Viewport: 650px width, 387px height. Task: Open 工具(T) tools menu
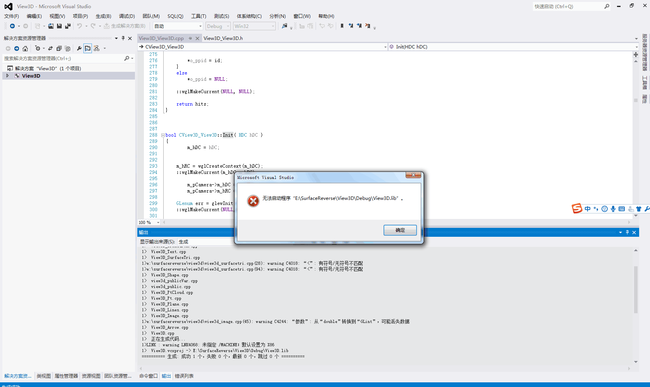coord(199,16)
